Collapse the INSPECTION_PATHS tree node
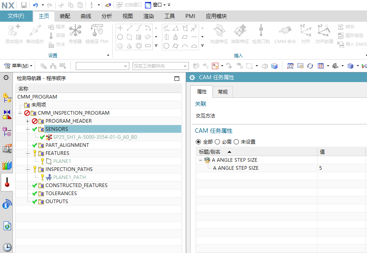The image size is (367, 253). tap(28, 169)
